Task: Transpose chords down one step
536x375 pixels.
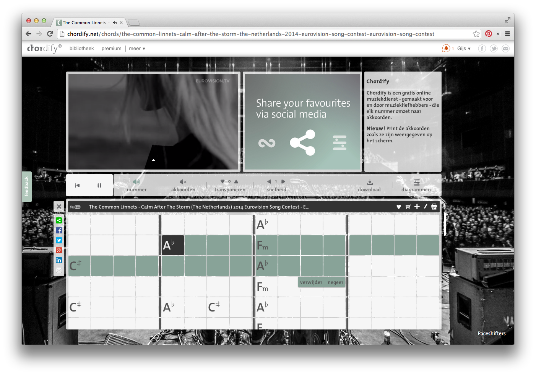Action: coord(223,181)
